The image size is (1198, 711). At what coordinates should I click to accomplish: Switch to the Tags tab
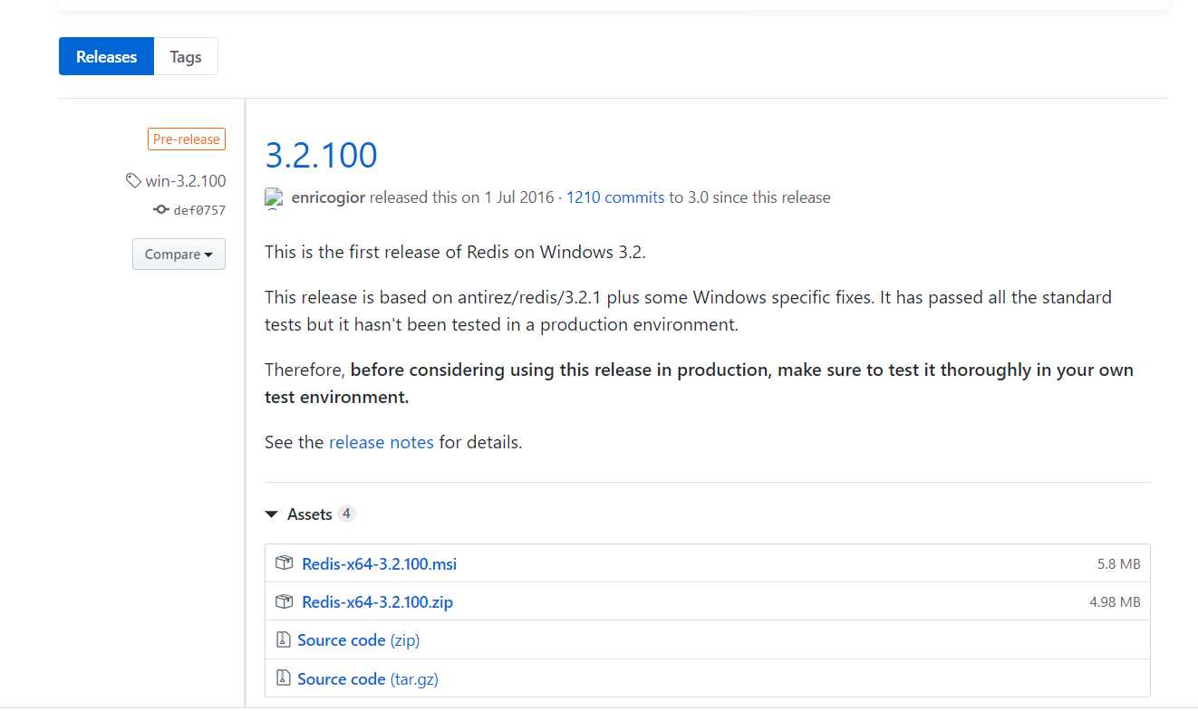coord(186,56)
